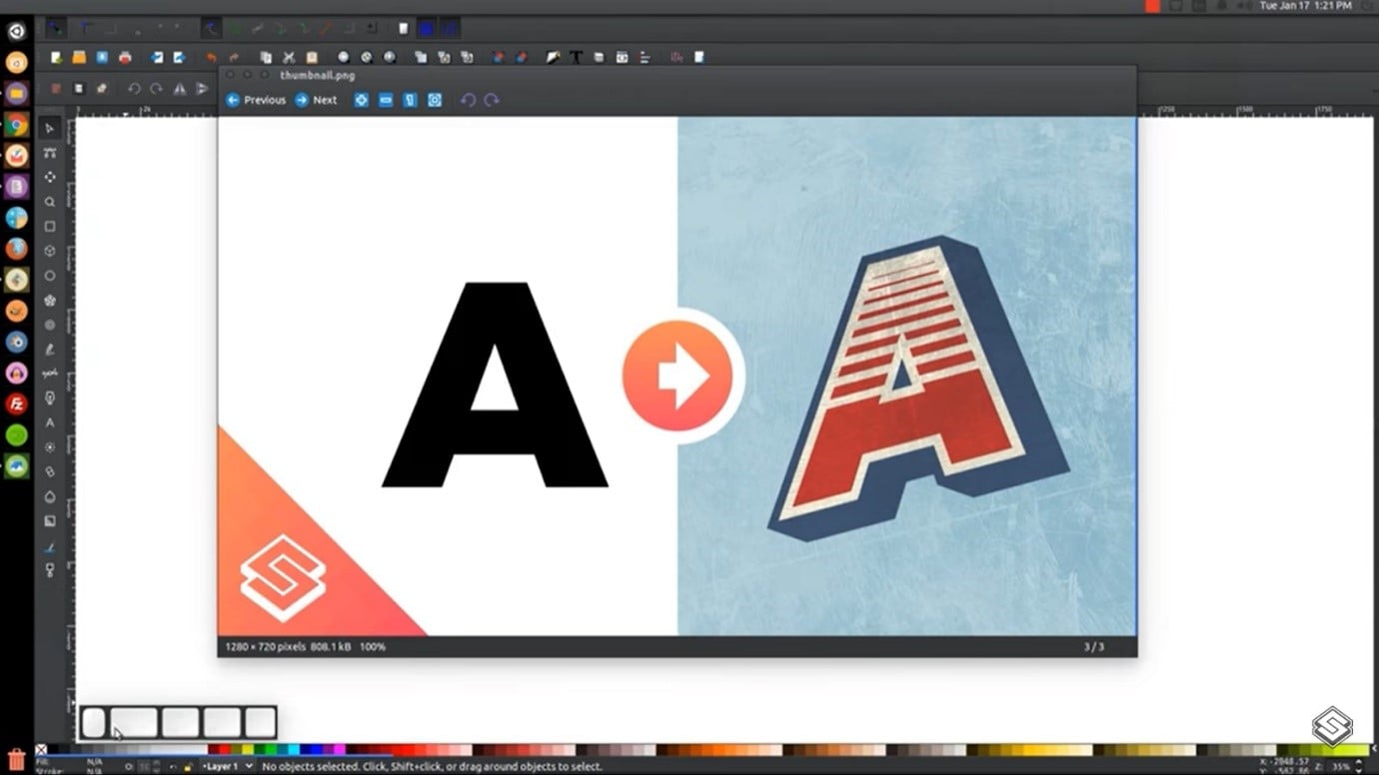Select the Rectangle tool
This screenshot has width=1379, height=775.
pos(50,227)
